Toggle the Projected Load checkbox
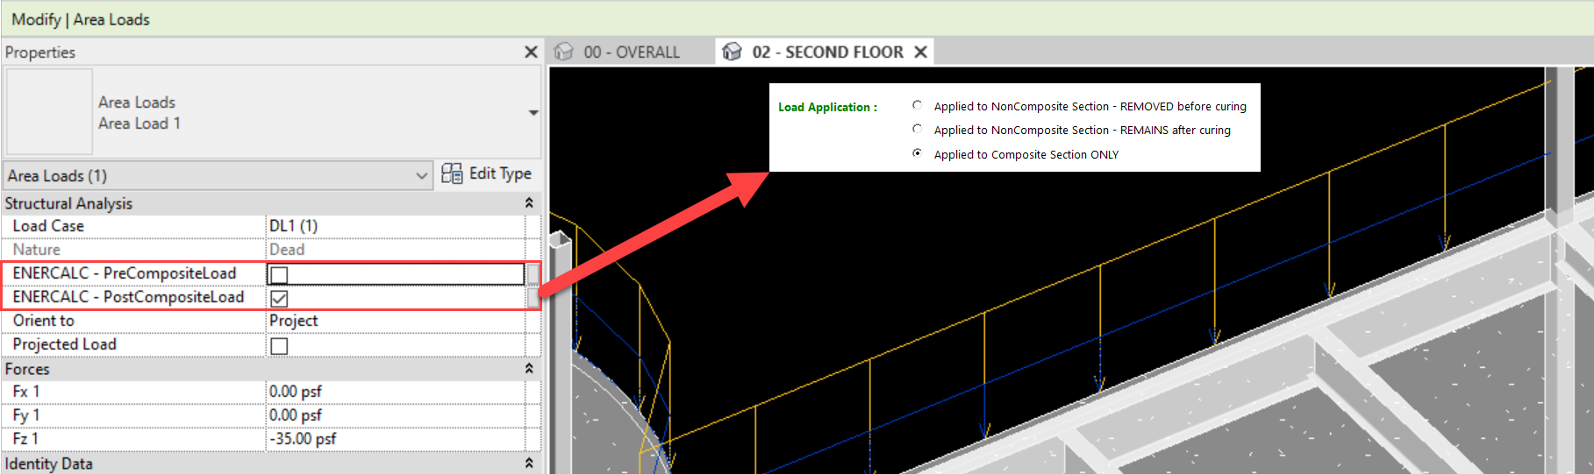The width and height of the screenshot is (1594, 474). (x=279, y=346)
